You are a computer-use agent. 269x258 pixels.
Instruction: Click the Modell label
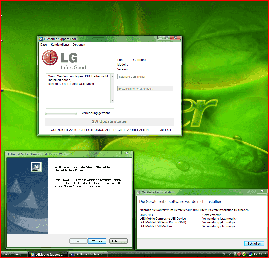(x=123, y=65)
